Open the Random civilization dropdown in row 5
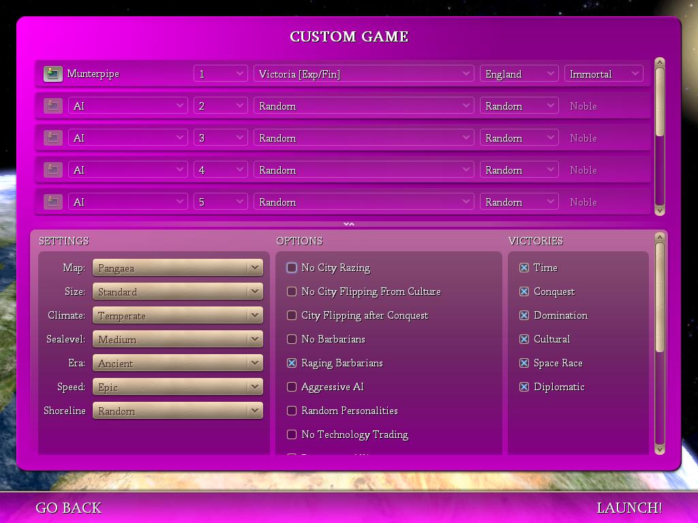The width and height of the screenshot is (698, 523). click(519, 202)
